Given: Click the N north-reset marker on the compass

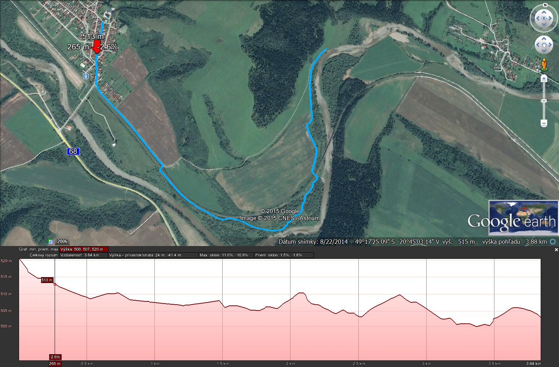Looking at the screenshot, I should click(545, 5).
